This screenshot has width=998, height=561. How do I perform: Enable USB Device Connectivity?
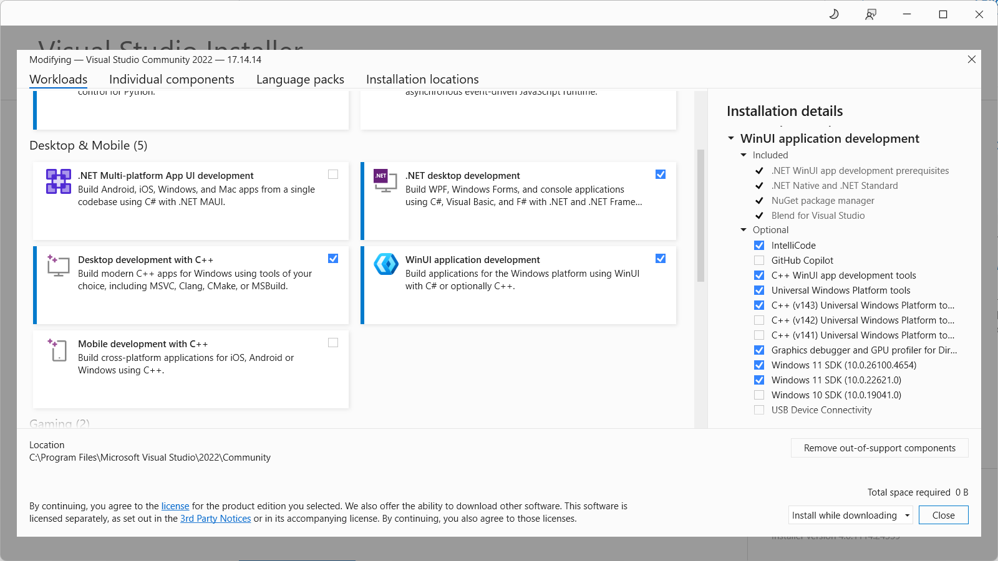[x=759, y=410]
